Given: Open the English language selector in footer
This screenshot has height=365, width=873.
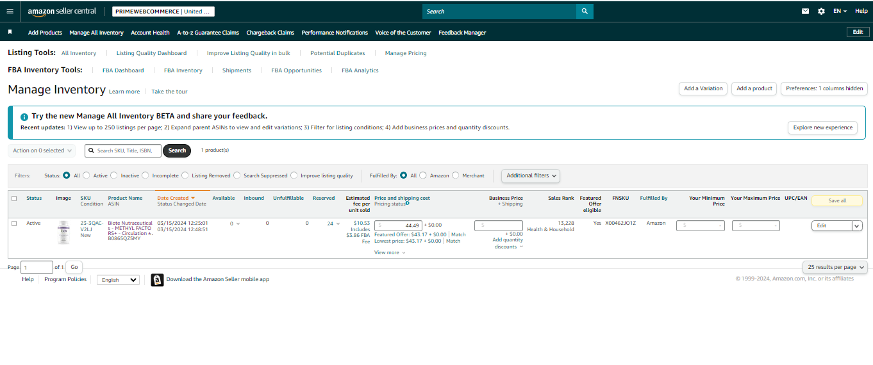Looking at the screenshot, I should click(x=118, y=280).
